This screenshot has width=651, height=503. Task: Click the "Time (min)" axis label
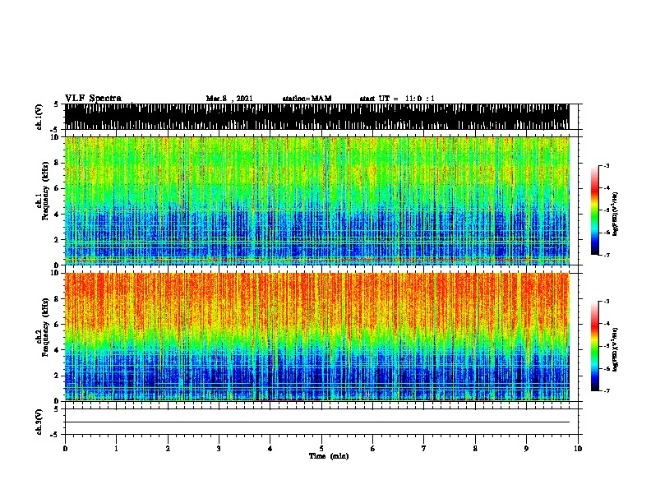click(329, 456)
